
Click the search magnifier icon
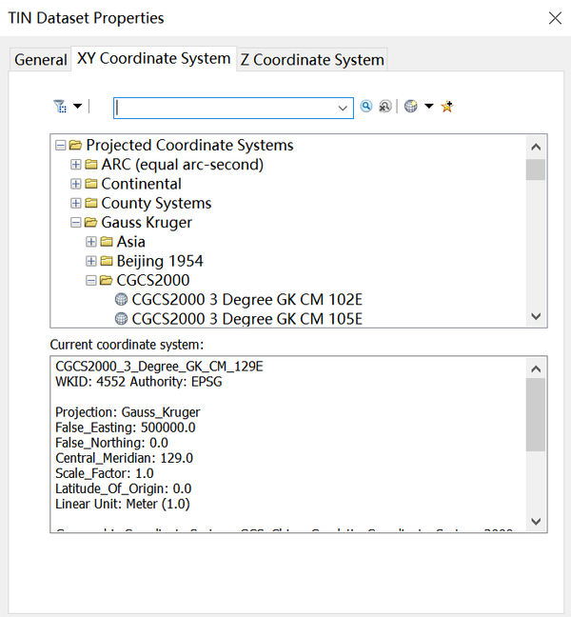click(366, 108)
